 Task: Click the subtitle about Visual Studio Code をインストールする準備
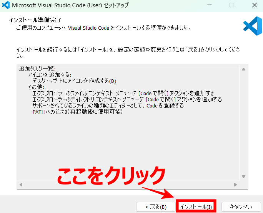(x=104, y=28)
